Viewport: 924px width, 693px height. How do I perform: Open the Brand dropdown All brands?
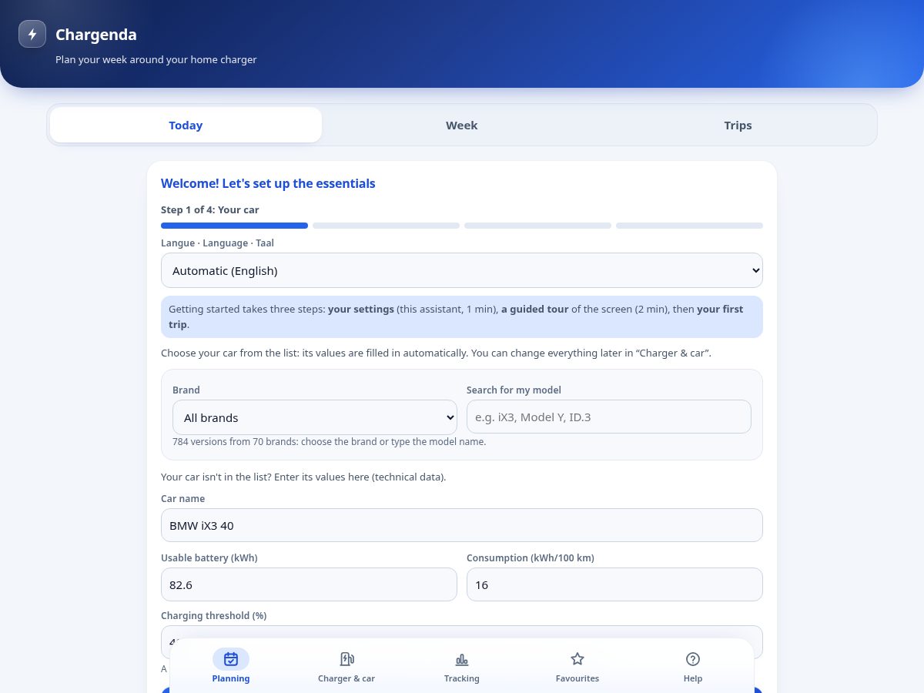(x=315, y=417)
